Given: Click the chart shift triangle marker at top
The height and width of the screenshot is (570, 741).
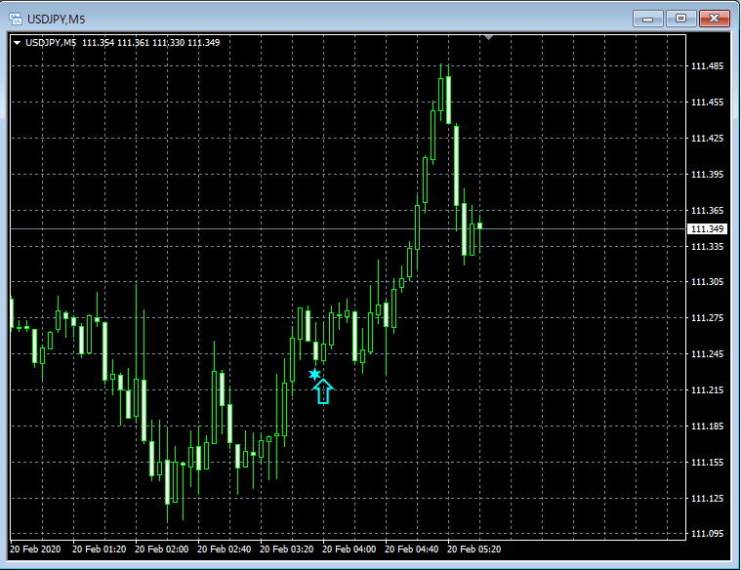Looking at the screenshot, I should pyautogui.click(x=489, y=37).
